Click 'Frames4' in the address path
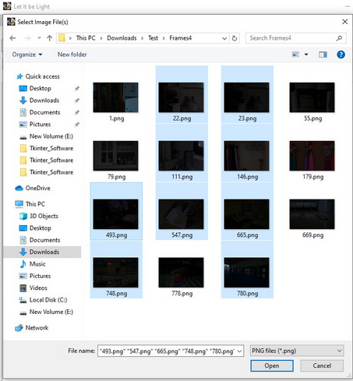The image size is (353, 381). [x=181, y=38]
